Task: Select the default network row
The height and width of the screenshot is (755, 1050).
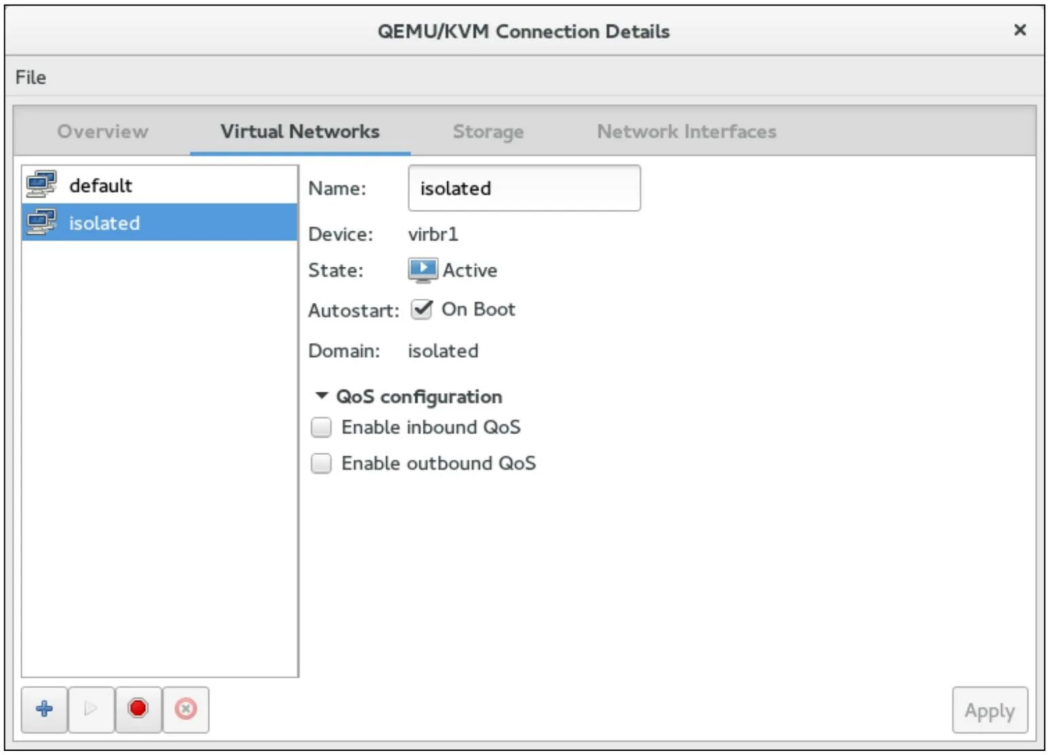Action: pyautogui.click(x=160, y=185)
